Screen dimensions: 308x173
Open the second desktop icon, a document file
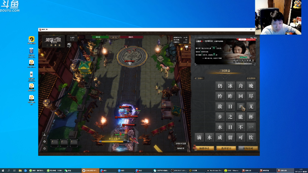point(32,53)
